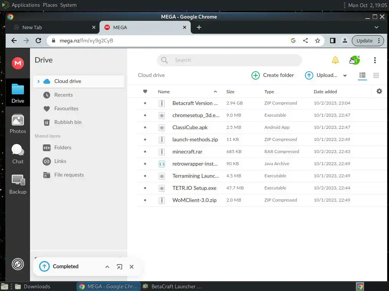
Task: Open column settings gear
Action: (379, 91)
